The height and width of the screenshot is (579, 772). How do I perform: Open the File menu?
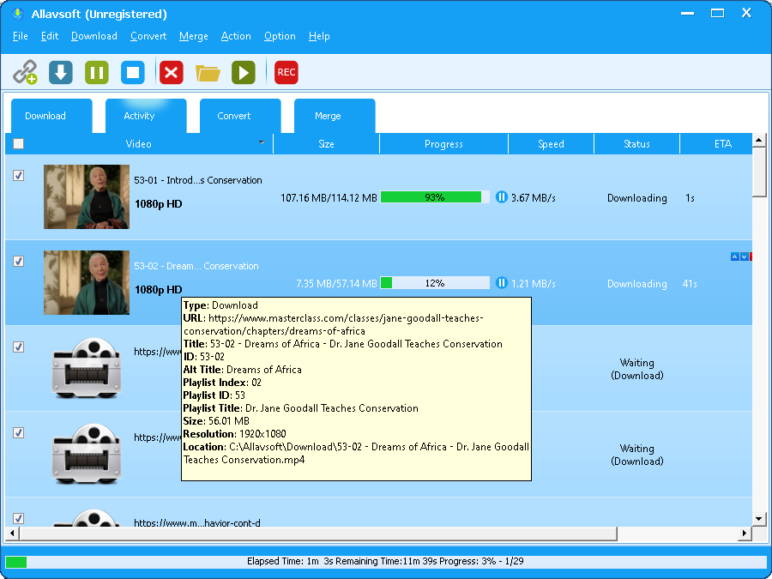pyautogui.click(x=21, y=36)
